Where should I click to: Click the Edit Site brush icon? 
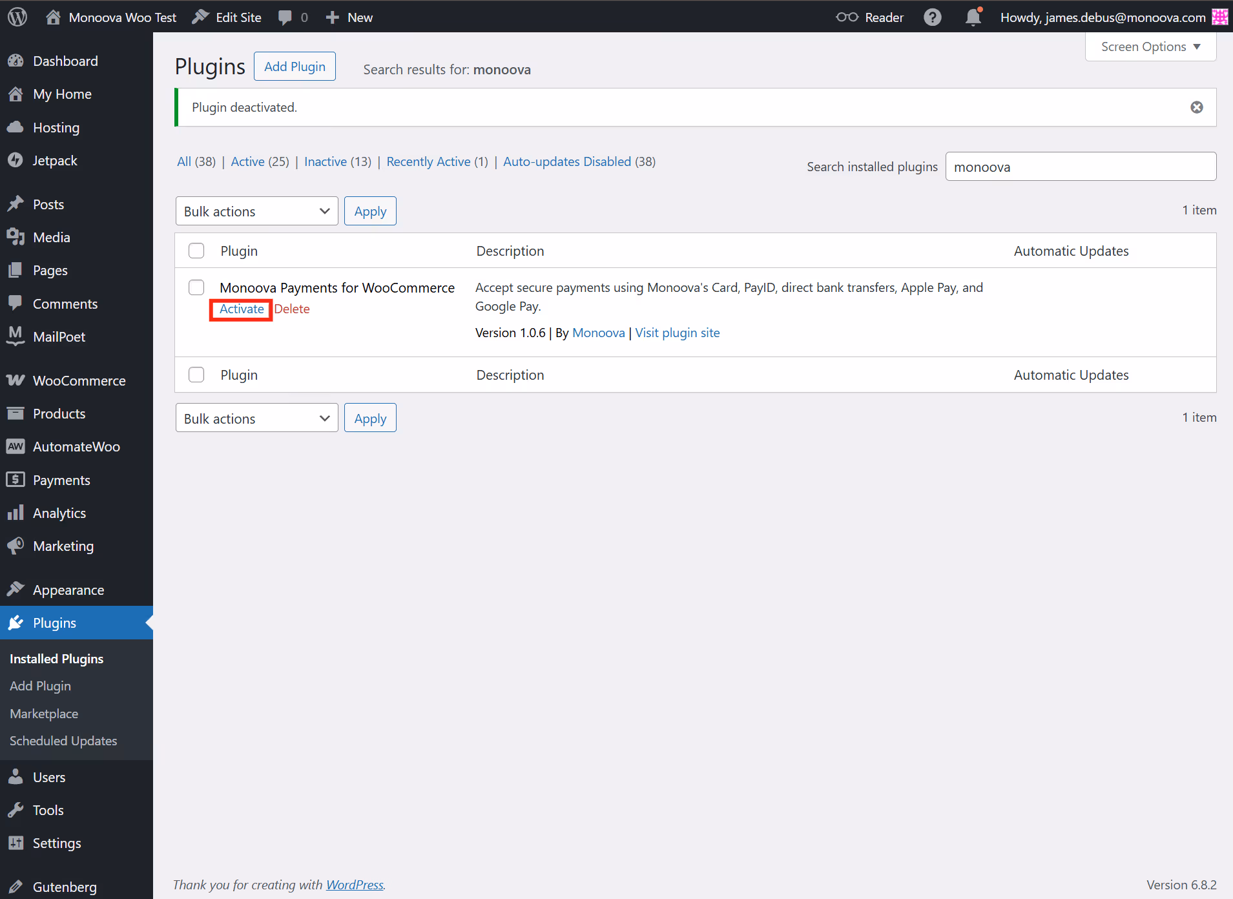point(201,17)
